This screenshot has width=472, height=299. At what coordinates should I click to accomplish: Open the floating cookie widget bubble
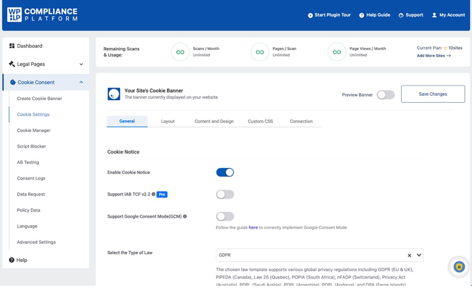coord(458,266)
